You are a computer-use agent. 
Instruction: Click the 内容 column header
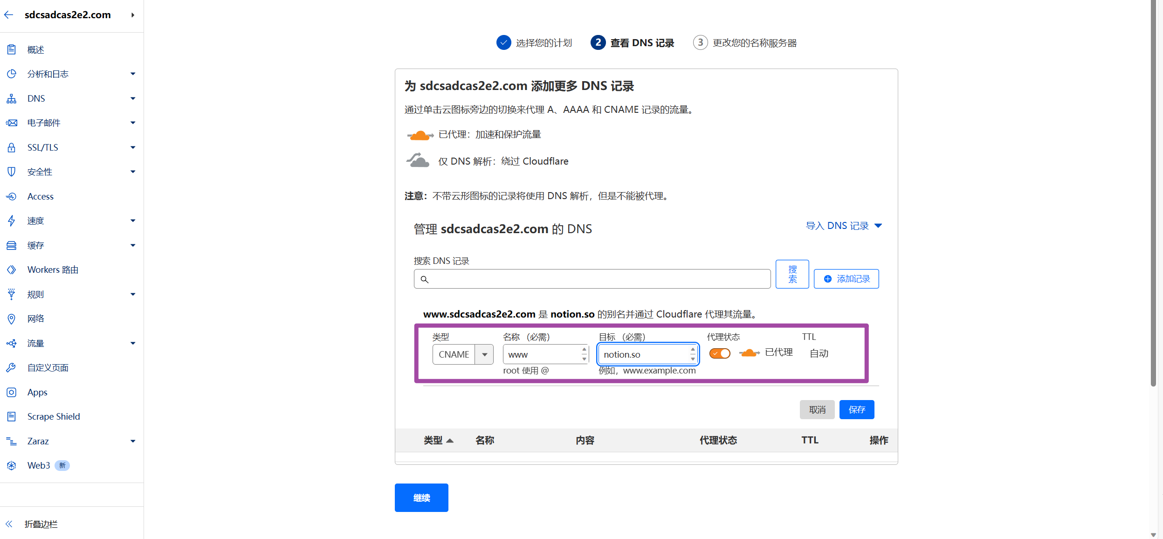pyautogui.click(x=585, y=440)
